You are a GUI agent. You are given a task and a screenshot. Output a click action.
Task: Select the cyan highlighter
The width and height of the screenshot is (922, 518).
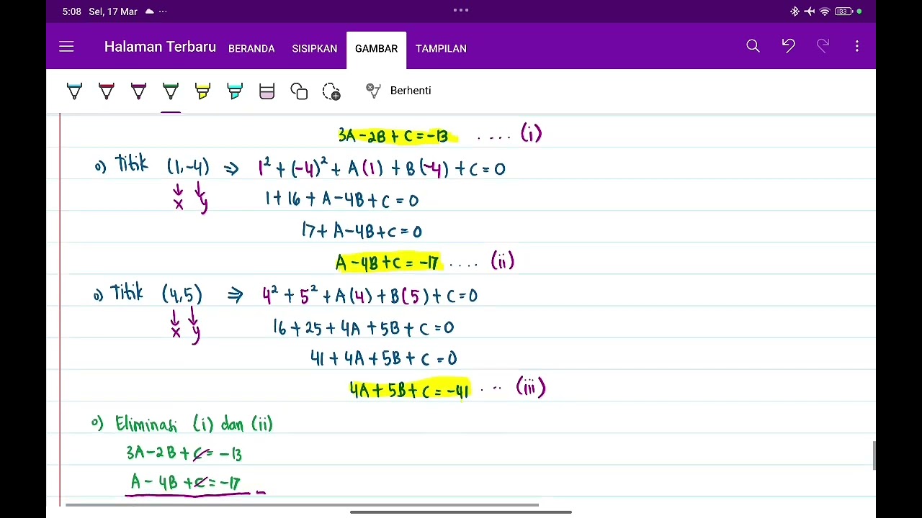235,91
